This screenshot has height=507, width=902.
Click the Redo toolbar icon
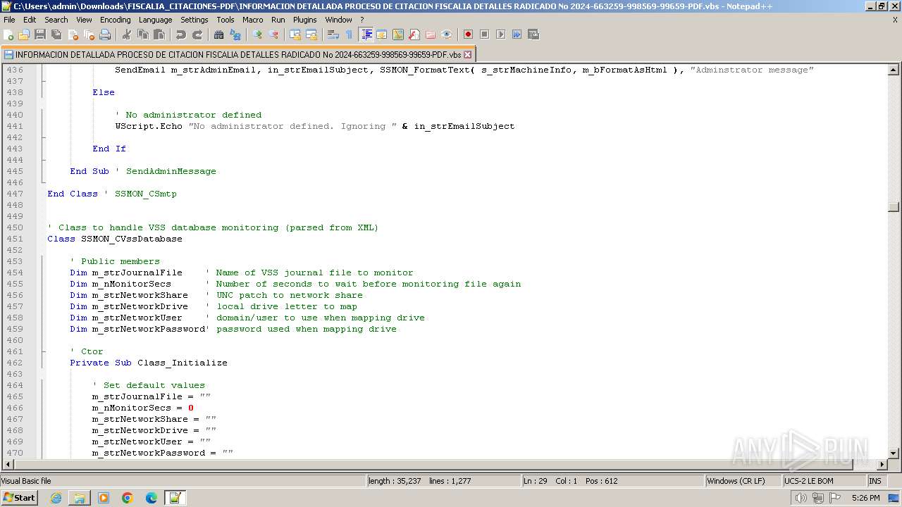click(x=197, y=35)
